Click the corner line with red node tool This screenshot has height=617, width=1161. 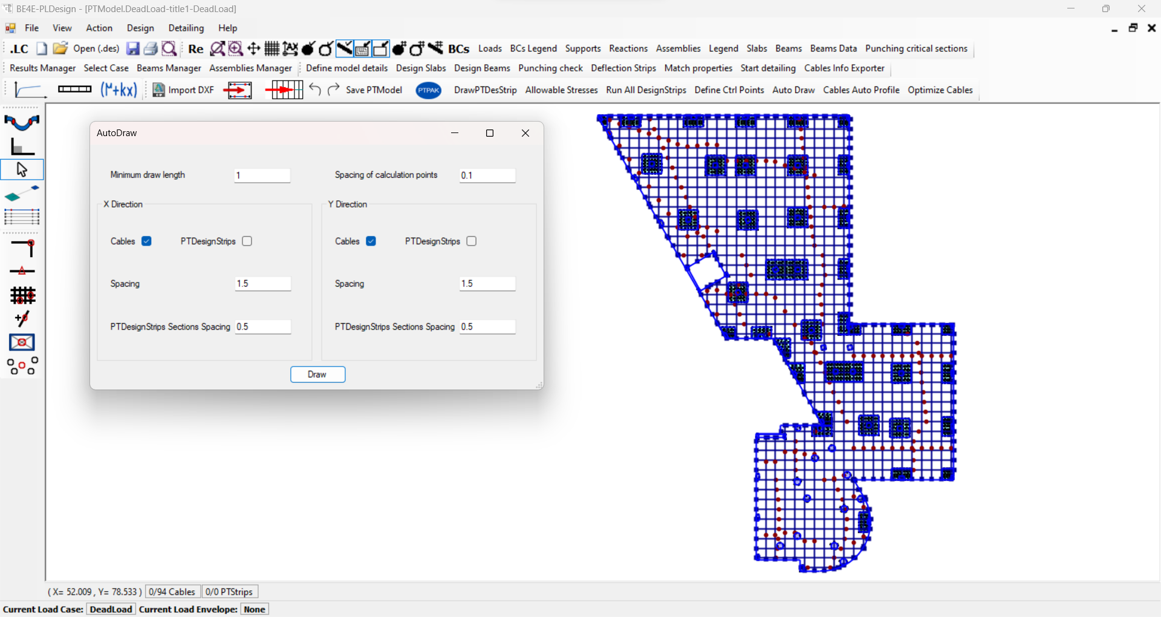[23, 248]
